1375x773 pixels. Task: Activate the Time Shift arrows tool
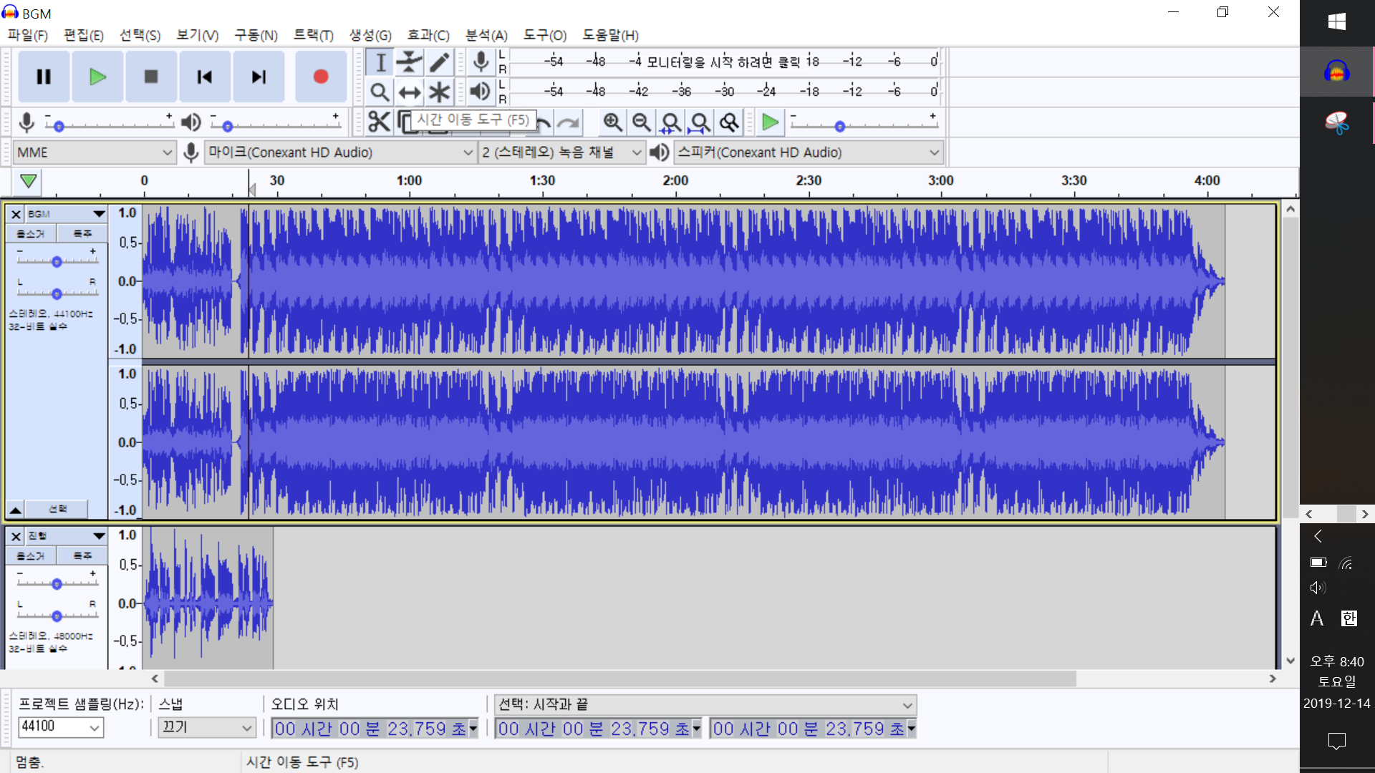tap(410, 92)
